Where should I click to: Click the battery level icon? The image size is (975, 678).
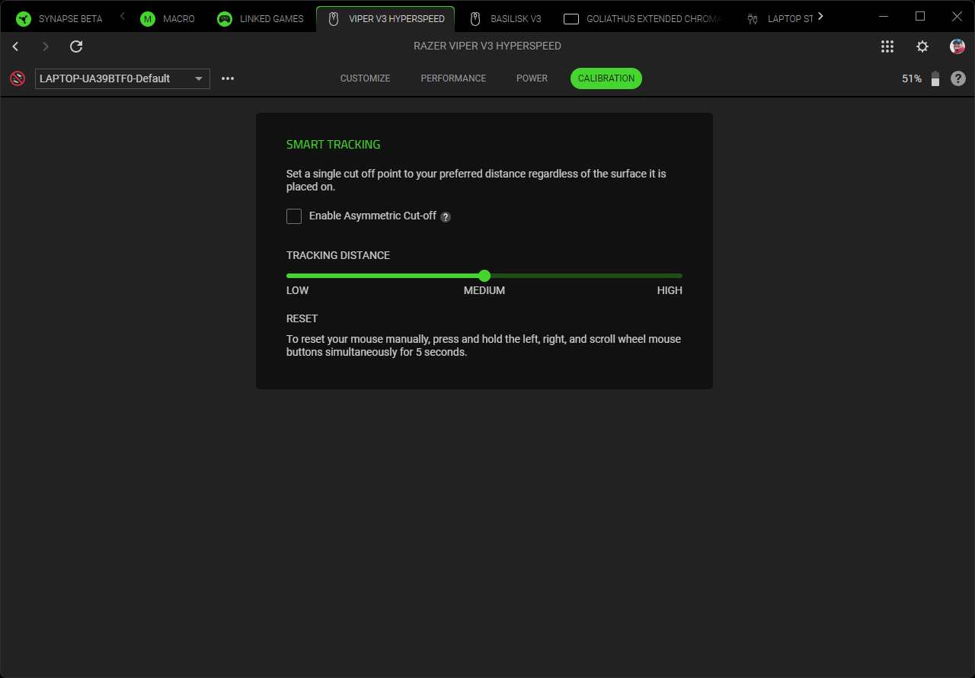click(935, 78)
